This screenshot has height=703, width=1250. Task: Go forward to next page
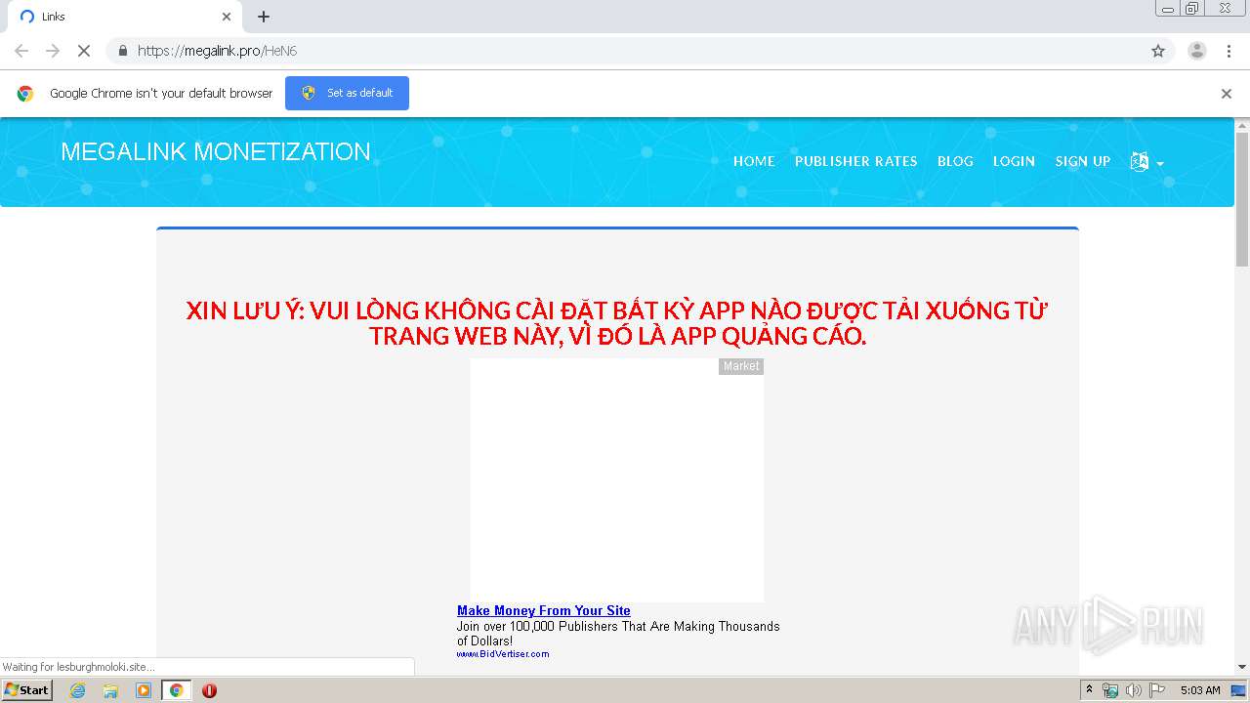tap(53, 51)
